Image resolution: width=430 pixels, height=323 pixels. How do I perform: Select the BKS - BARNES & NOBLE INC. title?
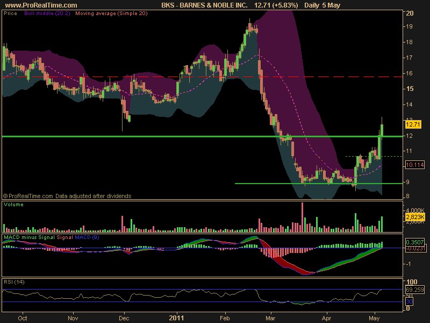(x=204, y=5)
